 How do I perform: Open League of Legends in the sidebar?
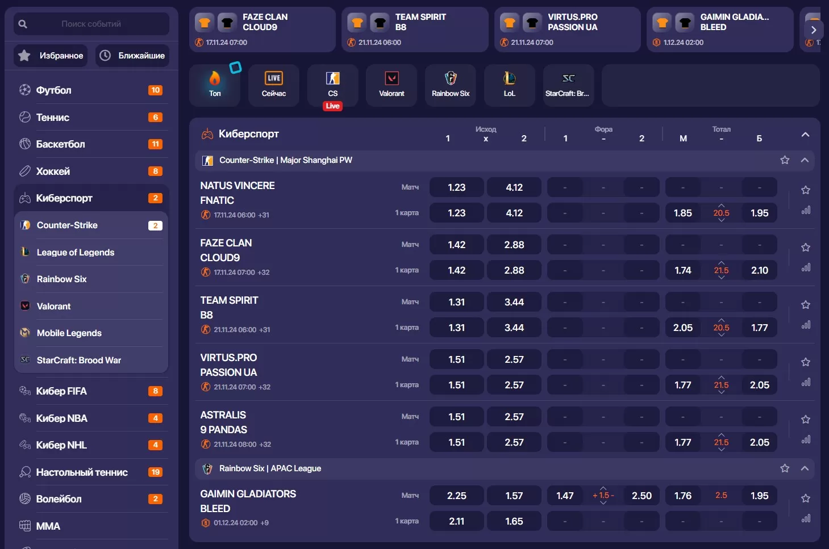(76, 252)
